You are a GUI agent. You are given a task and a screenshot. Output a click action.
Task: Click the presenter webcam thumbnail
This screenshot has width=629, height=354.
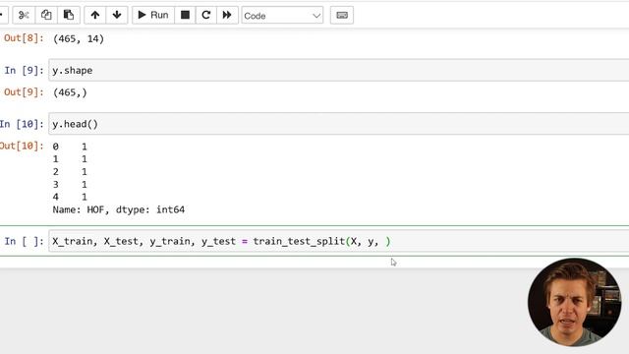[574, 302]
